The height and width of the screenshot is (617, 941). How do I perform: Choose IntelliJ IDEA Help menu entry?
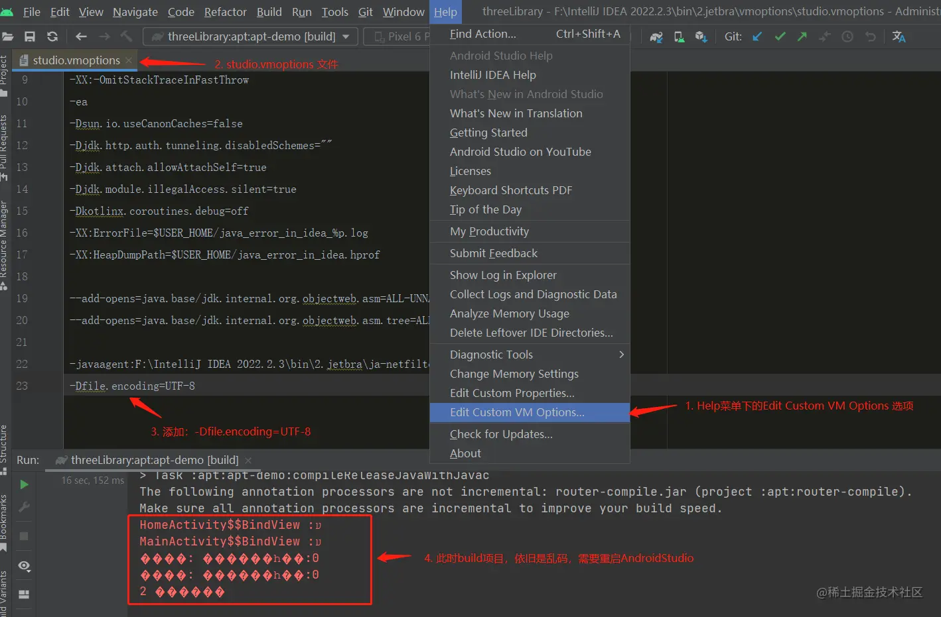click(x=530, y=75)
